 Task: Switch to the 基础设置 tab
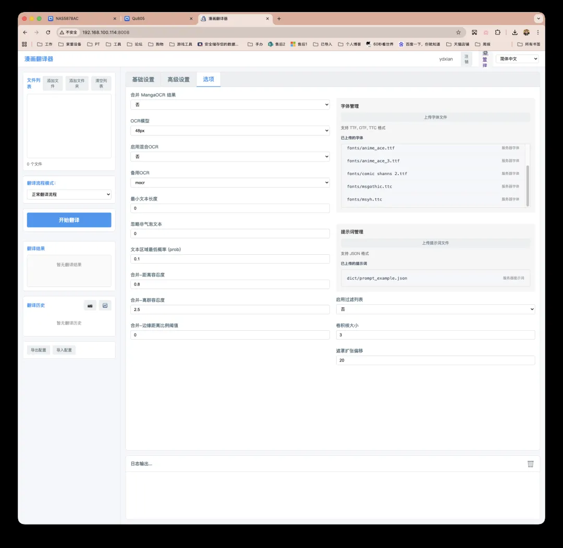[x=143, y=80]
